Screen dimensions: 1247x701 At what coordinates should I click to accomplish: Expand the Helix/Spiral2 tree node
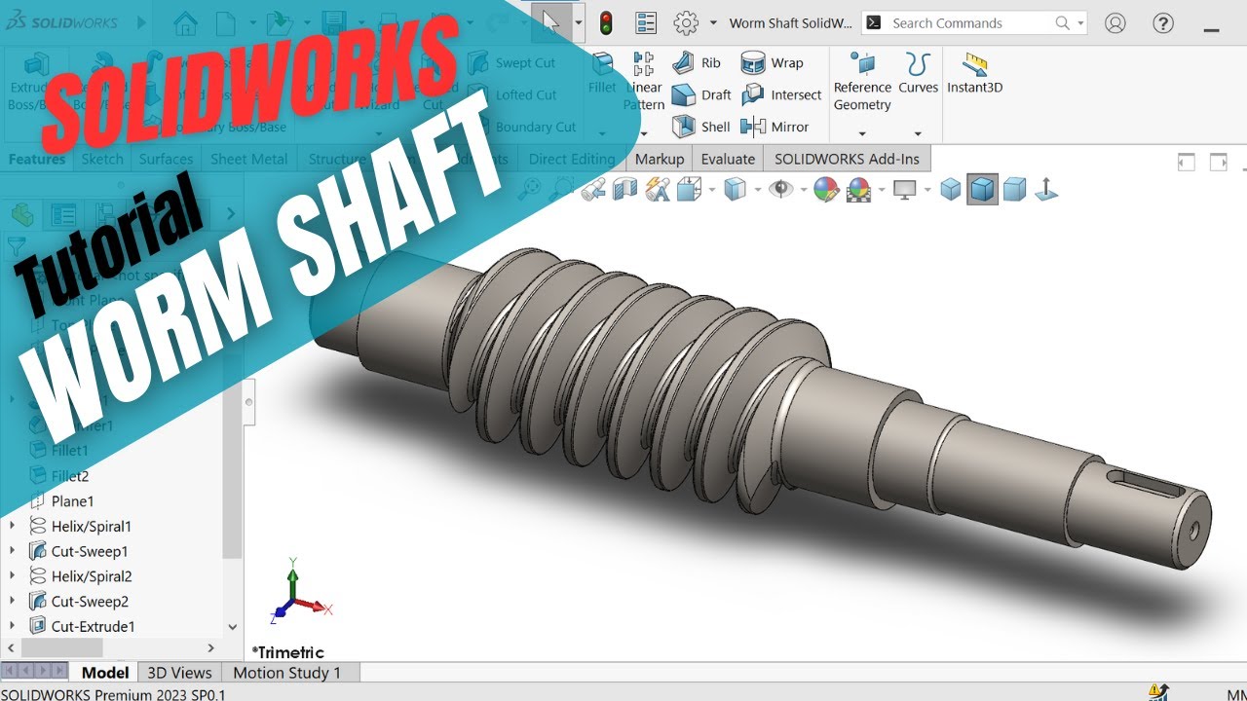[x=13, y=576]
